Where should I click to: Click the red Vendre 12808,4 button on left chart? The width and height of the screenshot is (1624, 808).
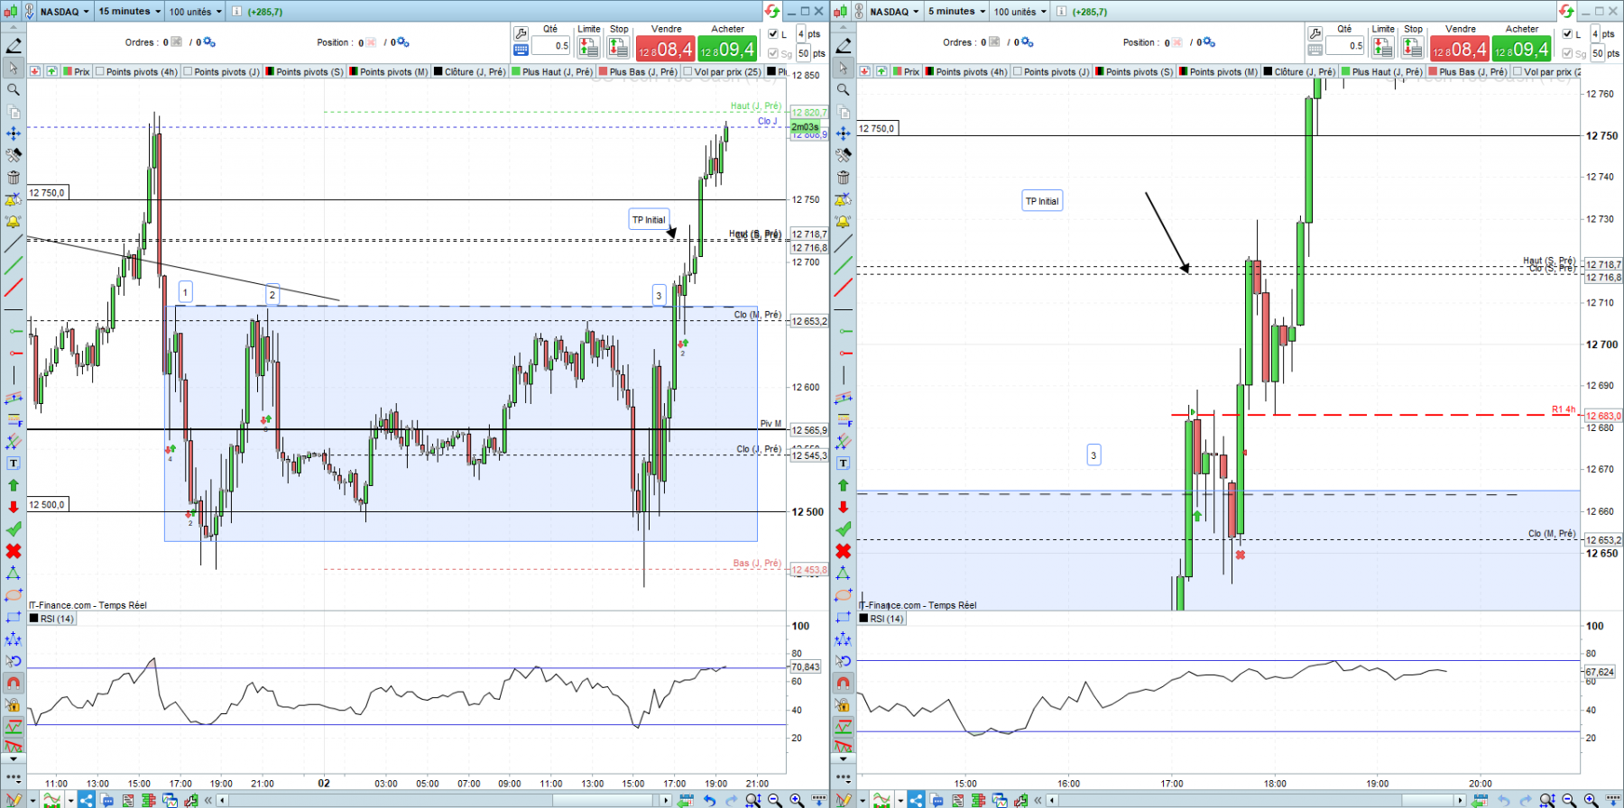coord(665,49)
